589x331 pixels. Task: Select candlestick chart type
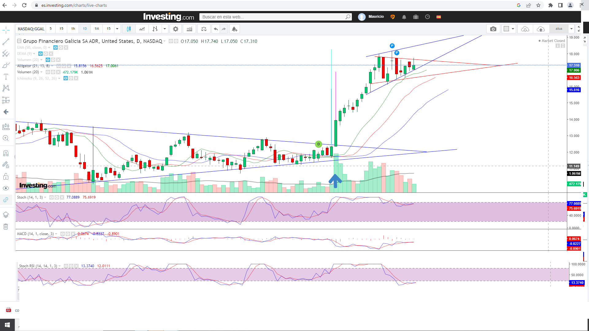(x=129, y=29)
